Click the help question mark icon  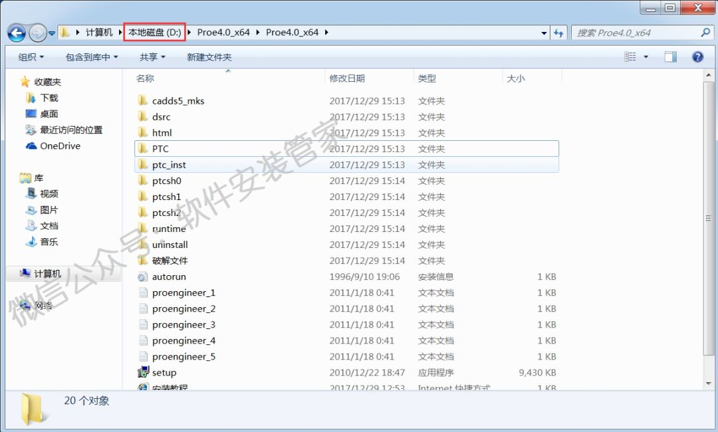pyautogui.click(x=697, y=57)
